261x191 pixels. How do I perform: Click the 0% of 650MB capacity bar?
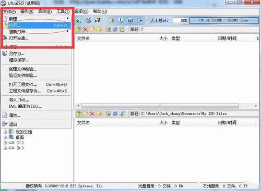(x=224, y=20)
